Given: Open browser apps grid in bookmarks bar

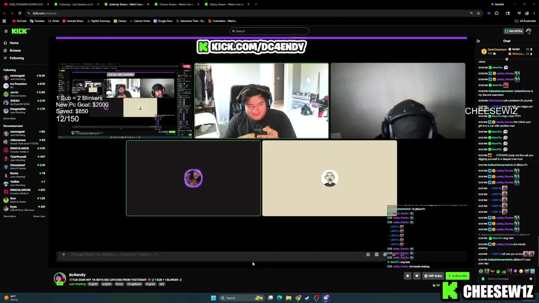Looking at the screenshot, I should tap(4, 21).
